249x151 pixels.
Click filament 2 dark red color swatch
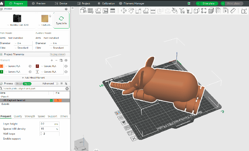tap(37, 66)
